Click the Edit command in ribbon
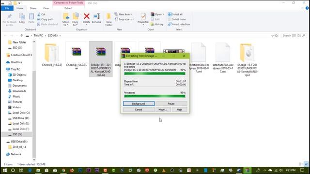Image resolution: width=310 pixels, height=174 pixels. pos(155,19)
